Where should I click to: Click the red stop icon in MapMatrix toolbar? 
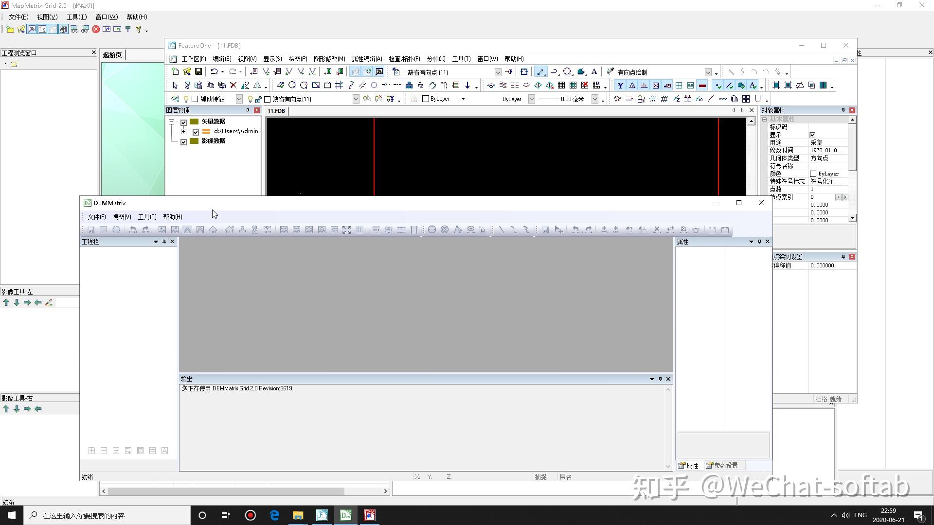(96, 29)
